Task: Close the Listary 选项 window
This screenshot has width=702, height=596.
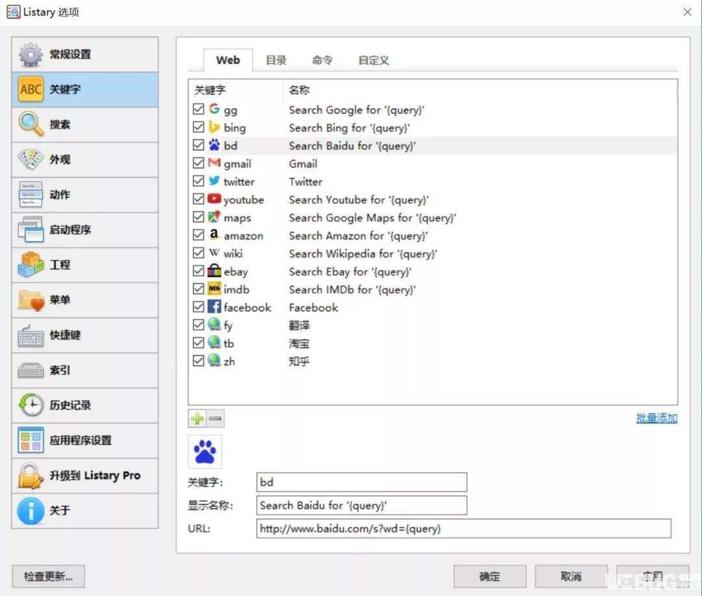Action: (687, 12)
